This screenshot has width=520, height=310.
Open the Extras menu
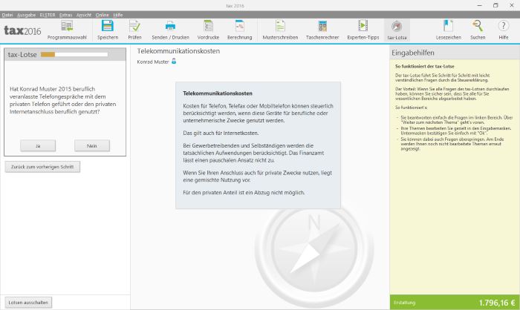pyautogui.click(x=65, y=15)
